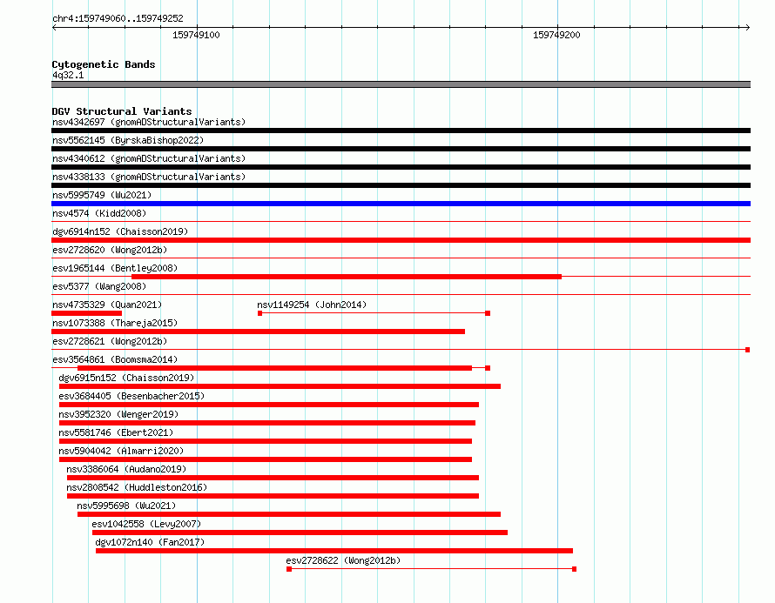Viewport: 775px width, 603px height.
Task: Click nsv5581746 (Ebert2021) label
Action: tap(116, 432)
